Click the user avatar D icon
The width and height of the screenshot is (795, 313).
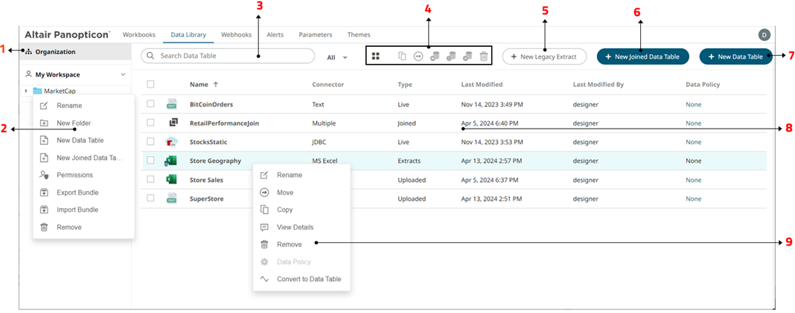[764, 35]
